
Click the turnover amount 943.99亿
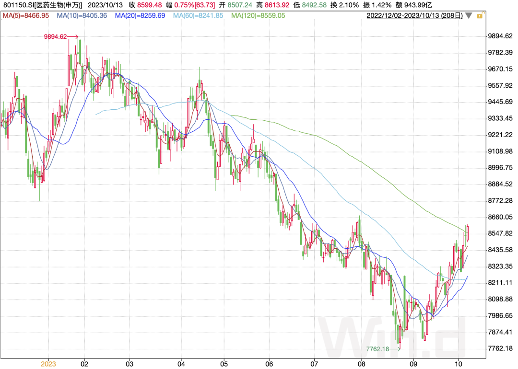click(418, 5)
